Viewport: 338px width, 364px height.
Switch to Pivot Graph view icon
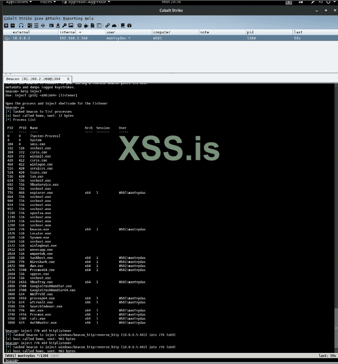pyautogui.click(x=30, y=26)
